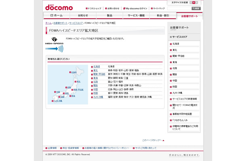This screenshot has height=161, width=246.
Task: Open 四国 link in the region list
Action: pos(96,93)
